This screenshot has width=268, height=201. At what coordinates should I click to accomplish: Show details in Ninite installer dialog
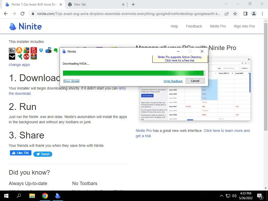(71, 81)
